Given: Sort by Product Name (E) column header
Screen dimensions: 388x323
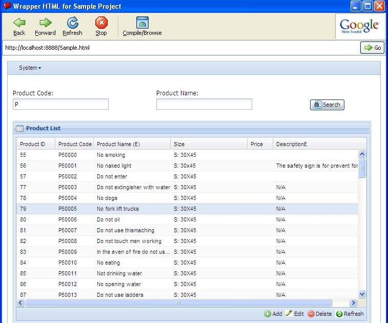Looking at the screenshot, I should click(132, 144).
